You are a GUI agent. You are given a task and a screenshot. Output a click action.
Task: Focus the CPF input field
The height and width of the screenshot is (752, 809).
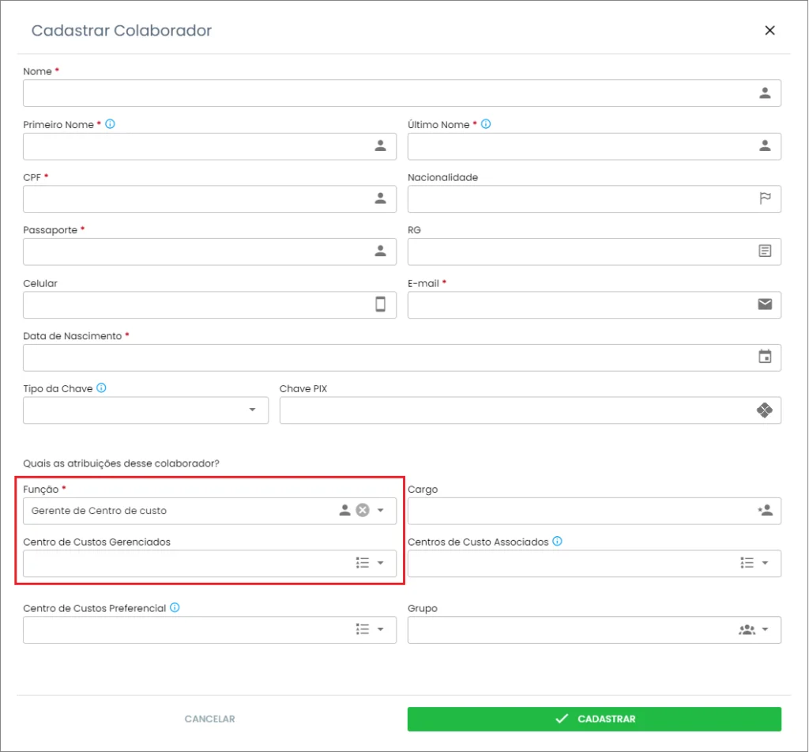pyautogui.click(x=198, y=198)
